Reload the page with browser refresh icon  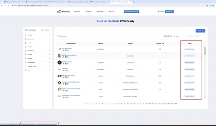(x=8, y=6)
